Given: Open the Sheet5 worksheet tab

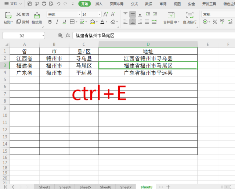Looking at the screenshot, I should (85, 187).
